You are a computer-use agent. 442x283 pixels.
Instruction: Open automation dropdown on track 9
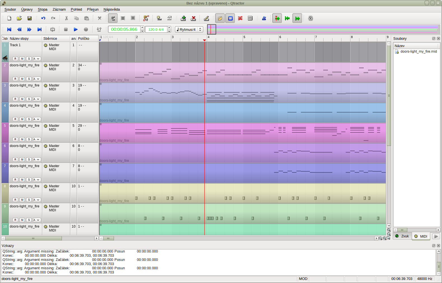[37, 220]
